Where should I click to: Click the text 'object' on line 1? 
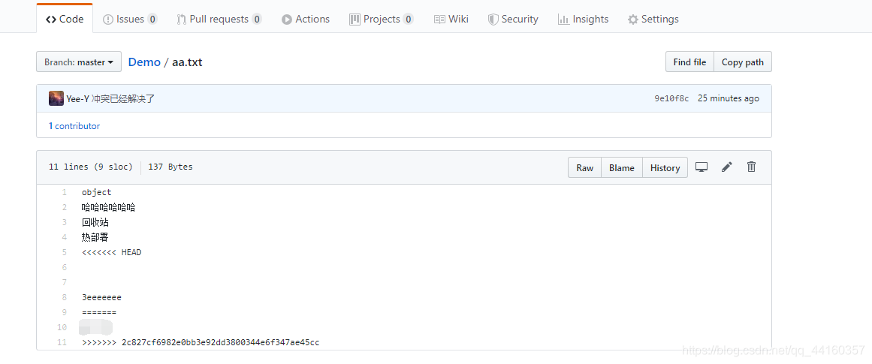[96, 192]
